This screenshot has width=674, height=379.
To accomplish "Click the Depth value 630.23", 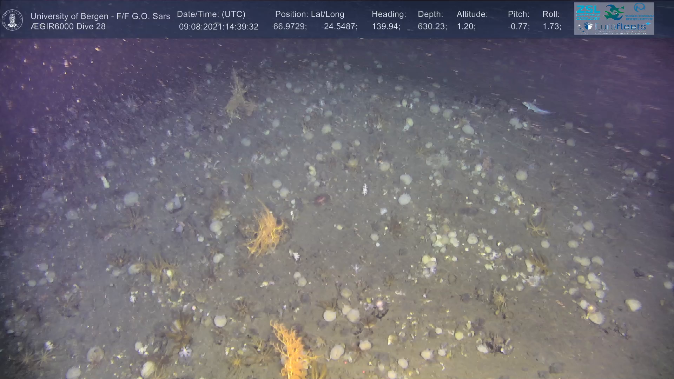I will pos(432,27).
